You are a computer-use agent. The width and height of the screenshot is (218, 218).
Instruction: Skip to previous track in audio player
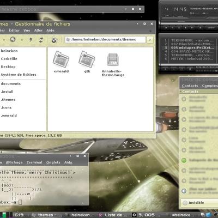(x=166, y=28)
